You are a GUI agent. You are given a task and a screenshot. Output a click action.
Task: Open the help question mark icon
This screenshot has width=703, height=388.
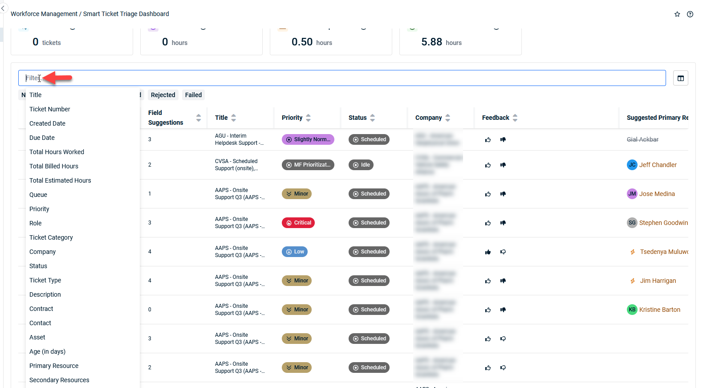[x=690, y=14]
